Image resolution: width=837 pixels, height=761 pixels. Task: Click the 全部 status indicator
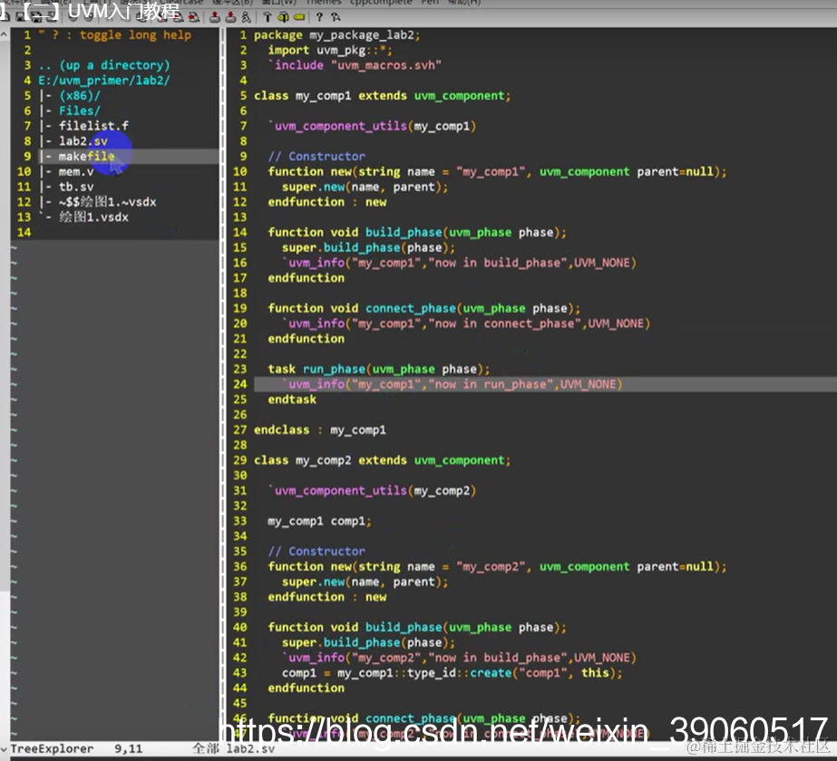(x=206, y=748)
